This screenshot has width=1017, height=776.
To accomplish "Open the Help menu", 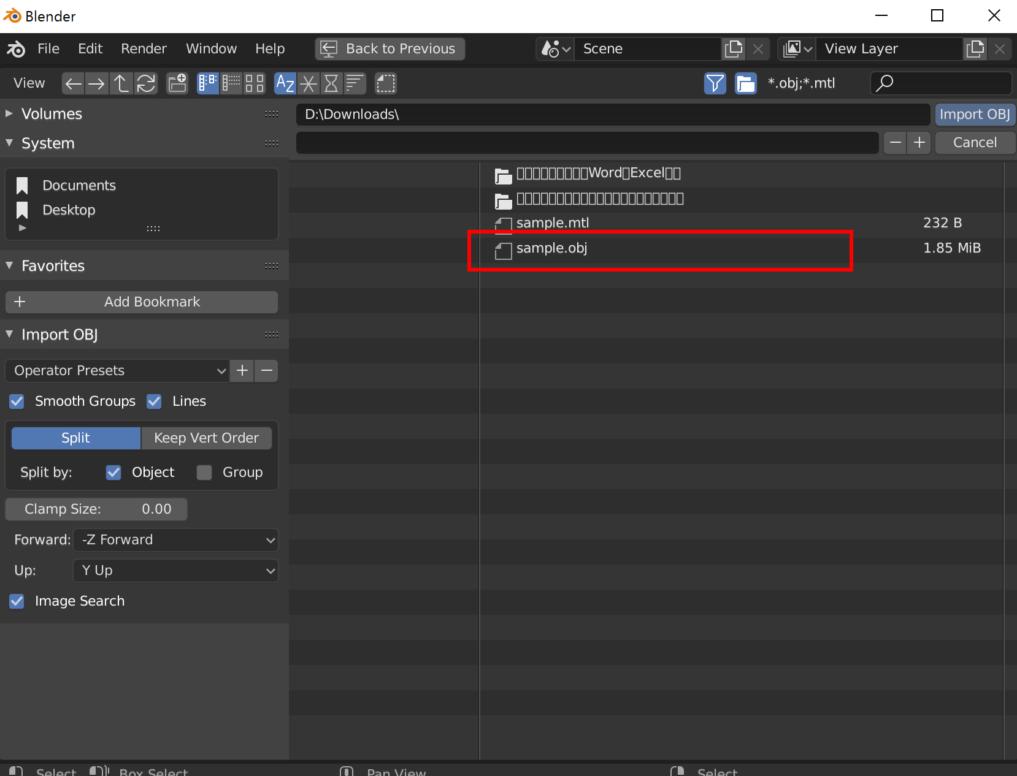I will pyautogui.click(x=270, y=49).
